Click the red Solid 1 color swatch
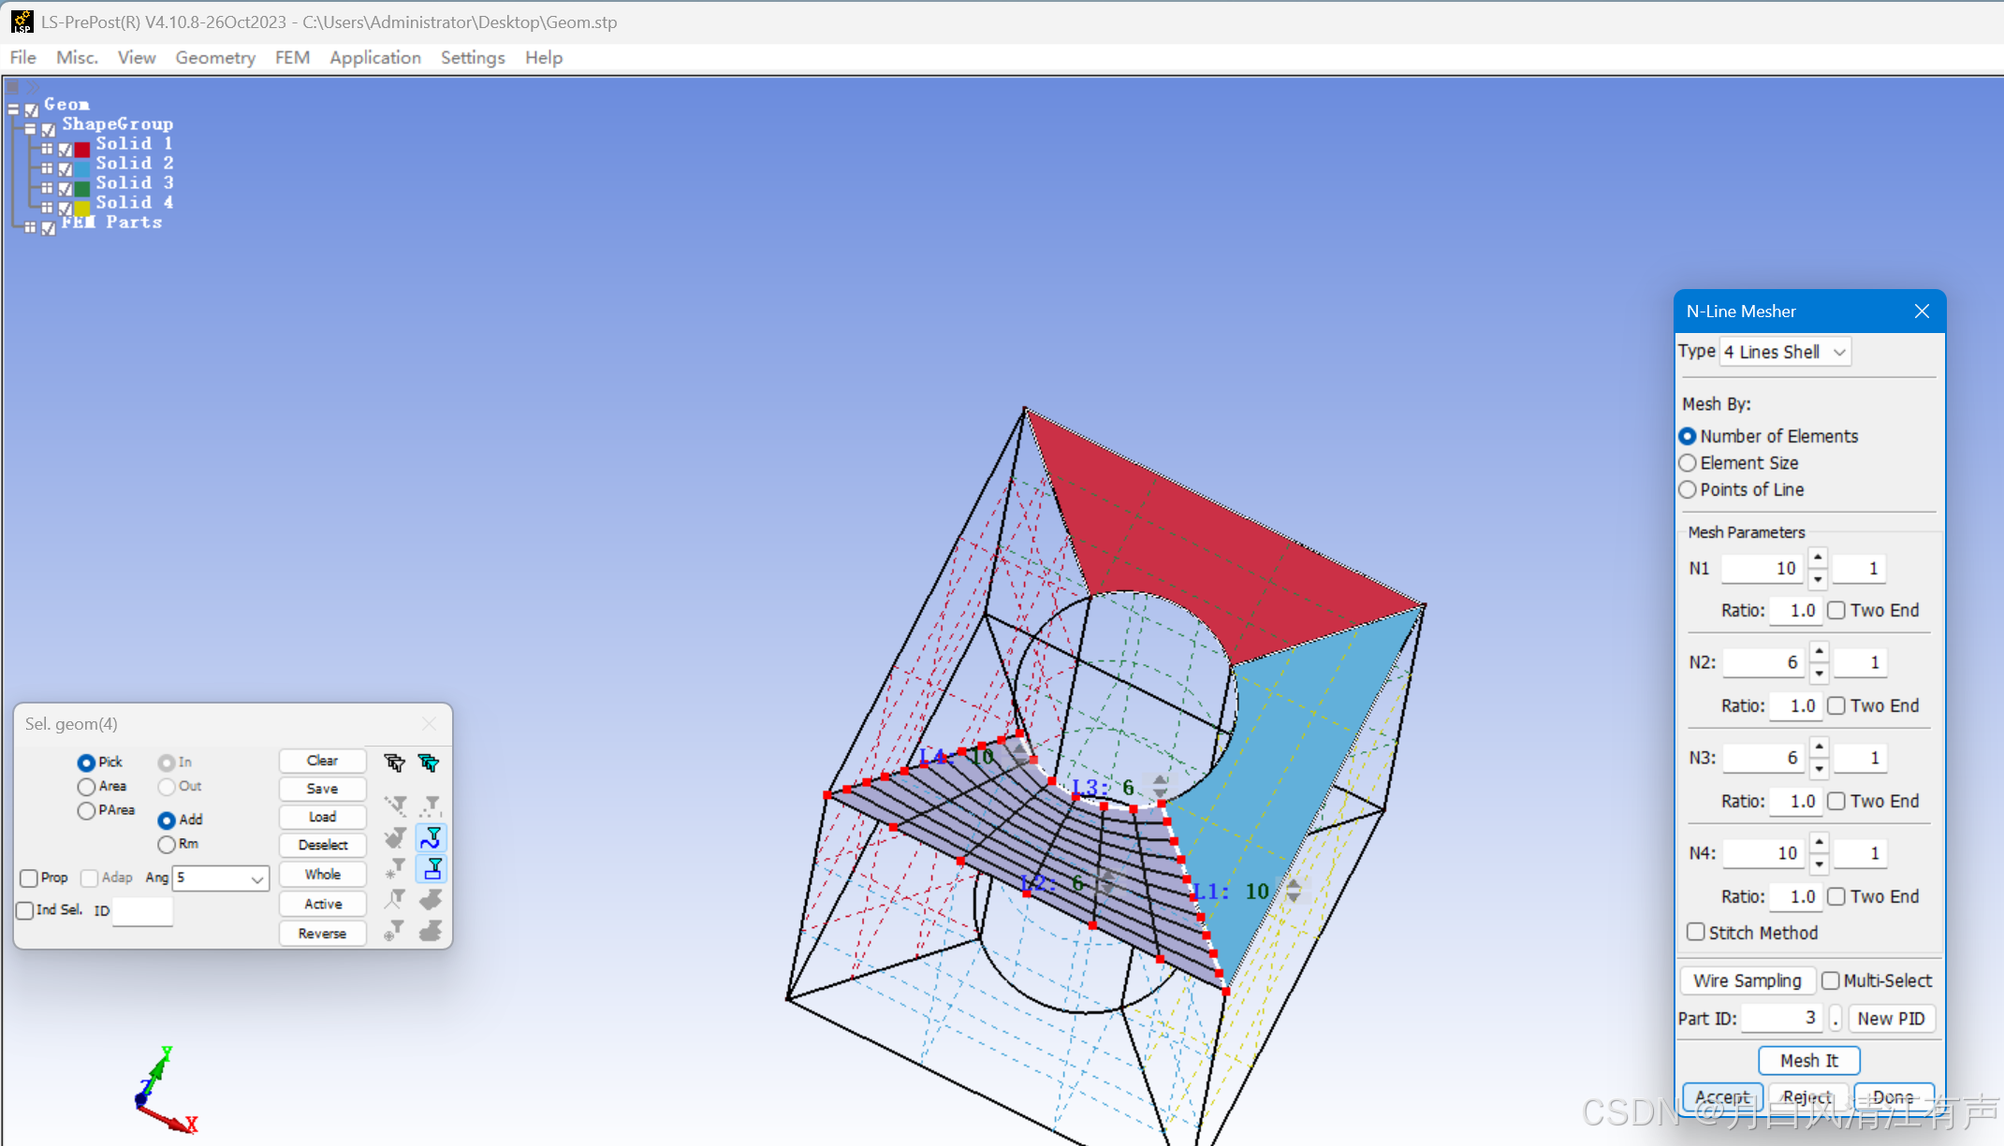Screen dimensions: 2004x1146 click(82, 148)
